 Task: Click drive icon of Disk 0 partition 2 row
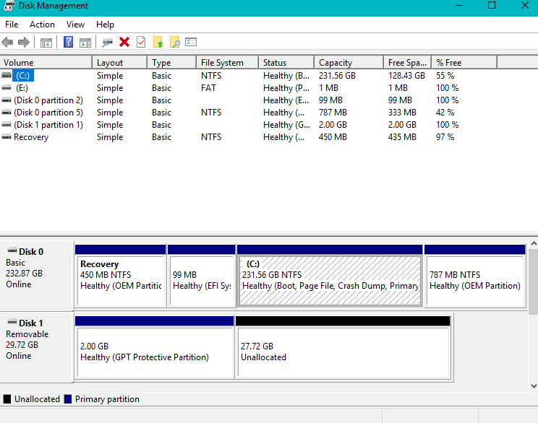pos(7,100)
